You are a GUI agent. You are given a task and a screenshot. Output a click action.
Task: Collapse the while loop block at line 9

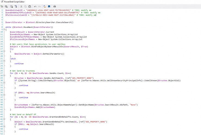(4, 29)
